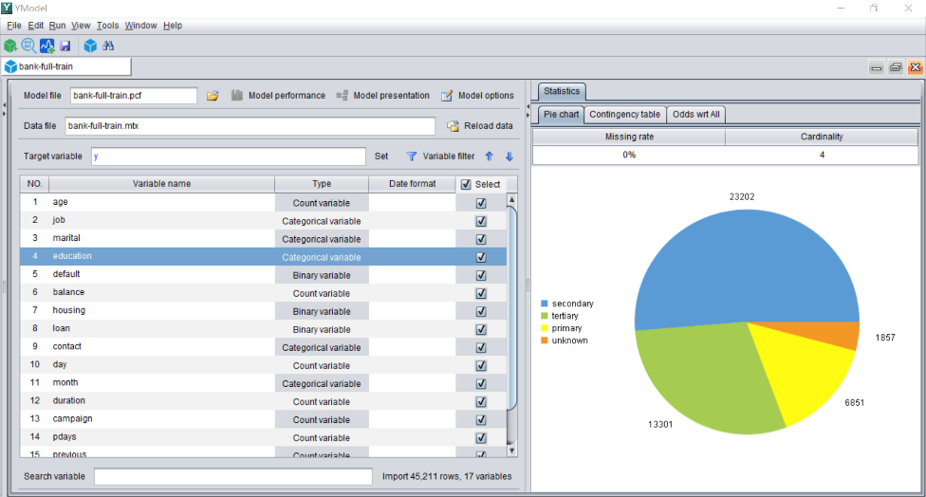Click the save floppy disk icon
The image size is (926, 497).
click(x=65, y=46)
